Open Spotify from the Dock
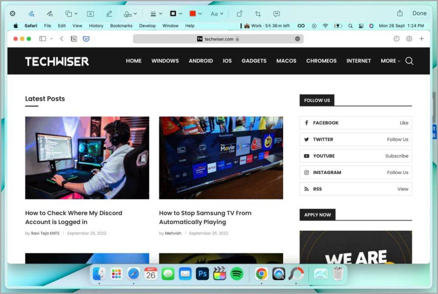438x294 pixels. click(x=237, y=274)
